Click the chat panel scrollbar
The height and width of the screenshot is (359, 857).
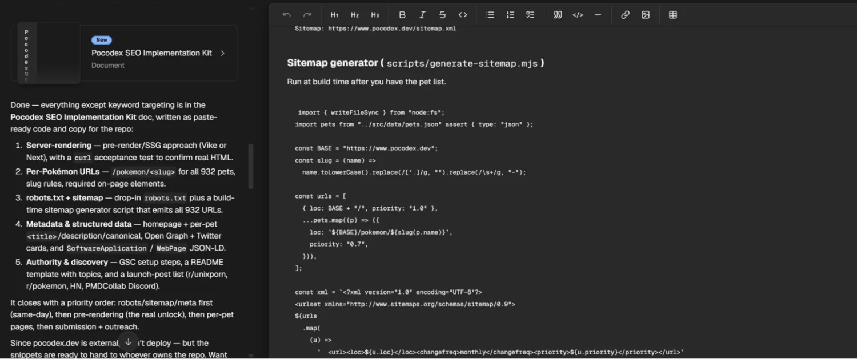coord(250,166)
